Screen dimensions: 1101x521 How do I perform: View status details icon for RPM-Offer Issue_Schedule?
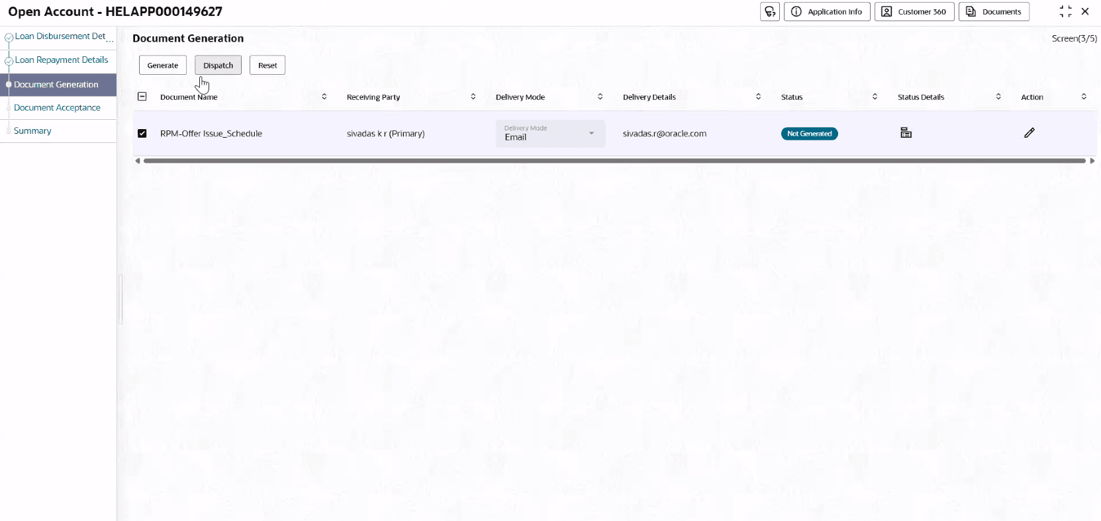pyautogui.click(x=906, y=133)
